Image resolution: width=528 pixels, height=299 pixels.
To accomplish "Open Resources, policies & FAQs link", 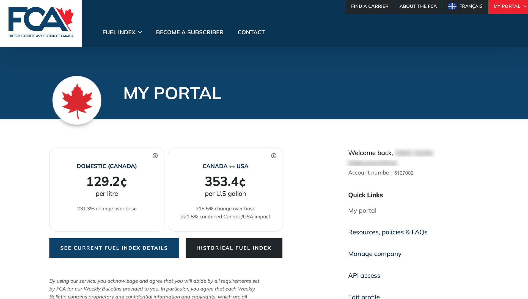I will click(x=388, y=232).
